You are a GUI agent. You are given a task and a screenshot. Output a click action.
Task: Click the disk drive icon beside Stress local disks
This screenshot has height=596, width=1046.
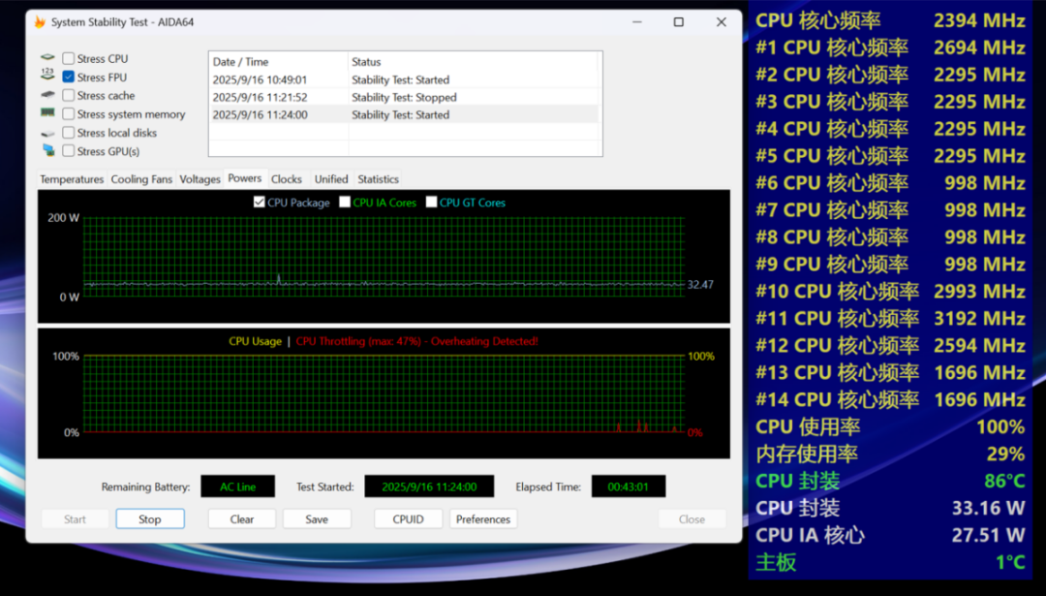coord(47,133)
